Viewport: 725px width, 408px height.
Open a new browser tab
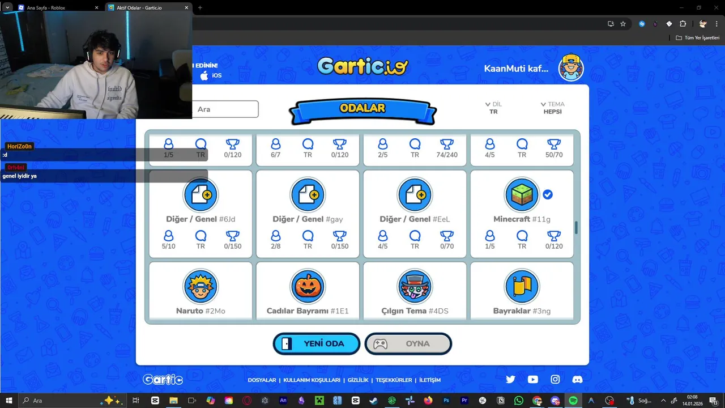coord(200,8)
